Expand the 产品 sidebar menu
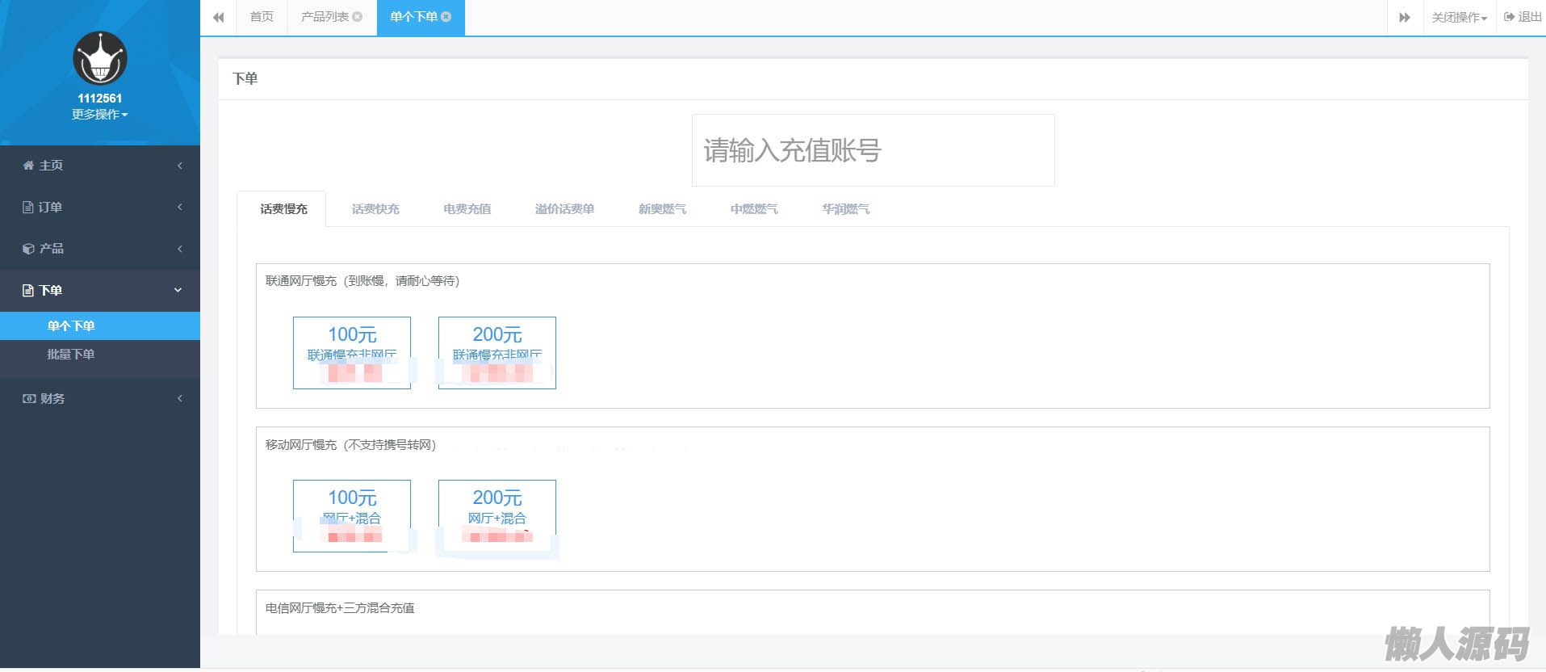The width and height of the screenshot is (1546, 672). (100, 249)
